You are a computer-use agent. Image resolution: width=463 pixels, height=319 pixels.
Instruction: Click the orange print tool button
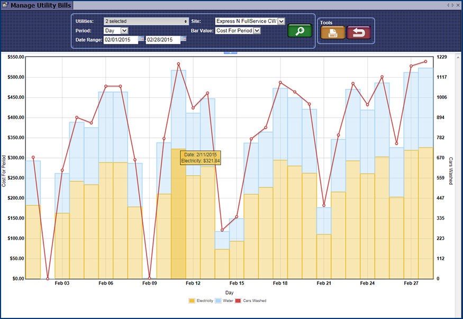(332, 33)
